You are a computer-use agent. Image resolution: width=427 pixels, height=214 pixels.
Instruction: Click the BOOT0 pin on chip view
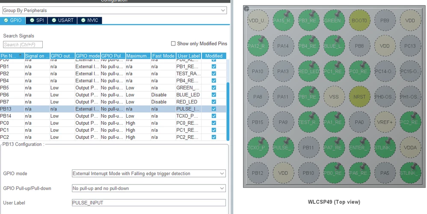pos(359,21)
